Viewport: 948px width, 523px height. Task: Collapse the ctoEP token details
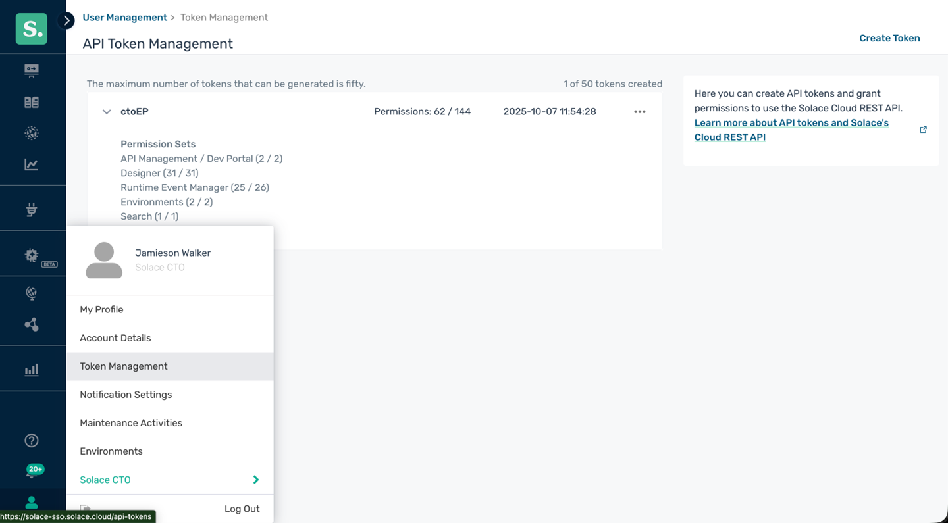[107, 112]
